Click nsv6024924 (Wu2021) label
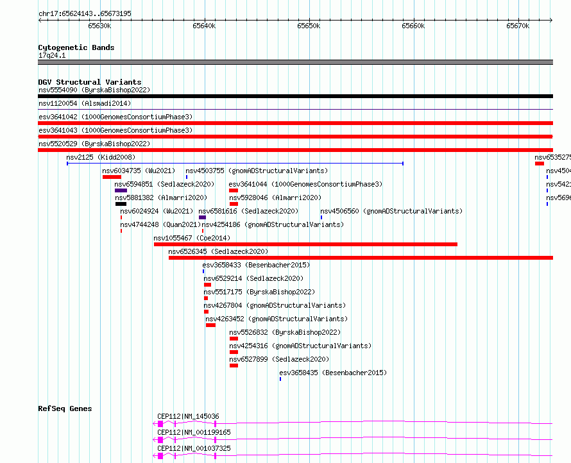Viewport: 571px width, 463px height. pyautogui.click(x=157, y=211)
